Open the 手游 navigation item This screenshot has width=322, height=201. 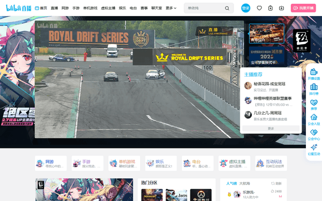(76, 8)
